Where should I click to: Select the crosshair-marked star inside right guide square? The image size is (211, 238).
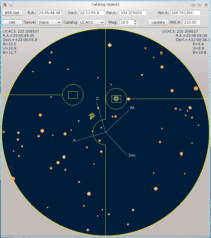tap(116, 99)
